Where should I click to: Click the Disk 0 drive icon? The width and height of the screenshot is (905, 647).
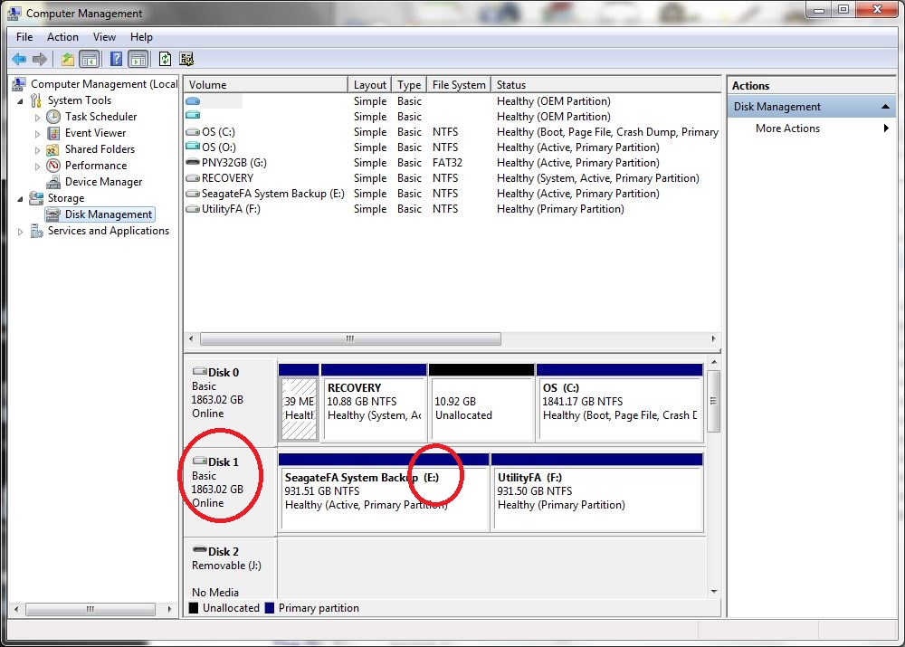point(200,371)
